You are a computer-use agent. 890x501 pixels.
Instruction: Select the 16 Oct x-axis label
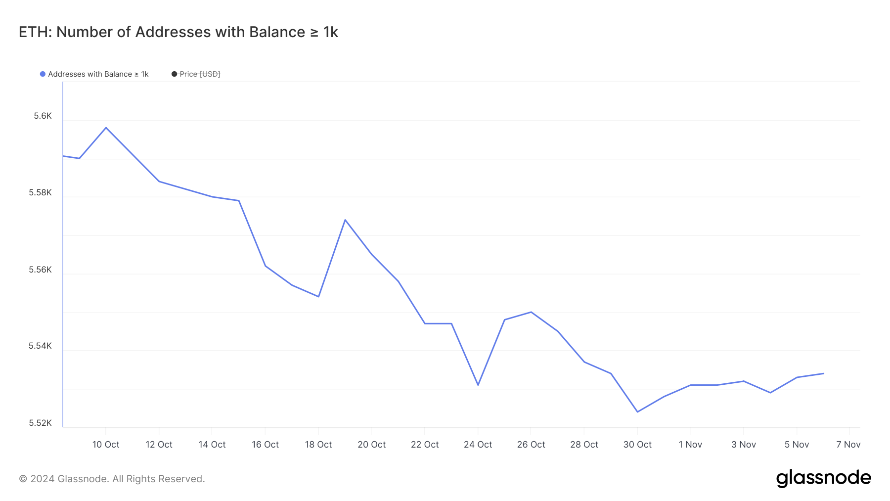(x=265, y=445)
